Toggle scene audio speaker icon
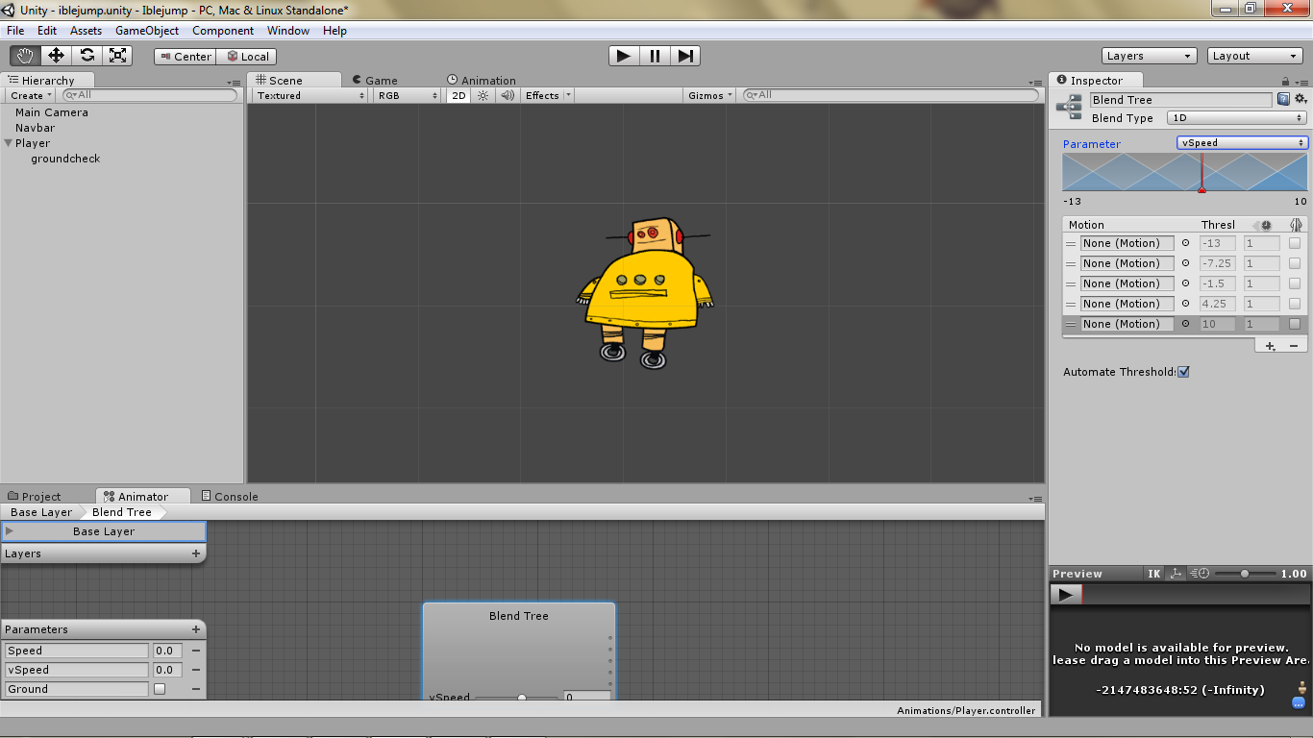The height and width of the screenshot is (738, 1313). point(508,95)
